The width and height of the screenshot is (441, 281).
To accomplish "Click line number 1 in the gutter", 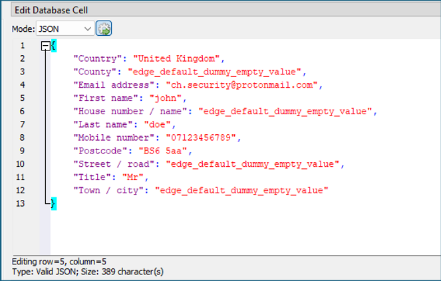I will pos(23,46).
